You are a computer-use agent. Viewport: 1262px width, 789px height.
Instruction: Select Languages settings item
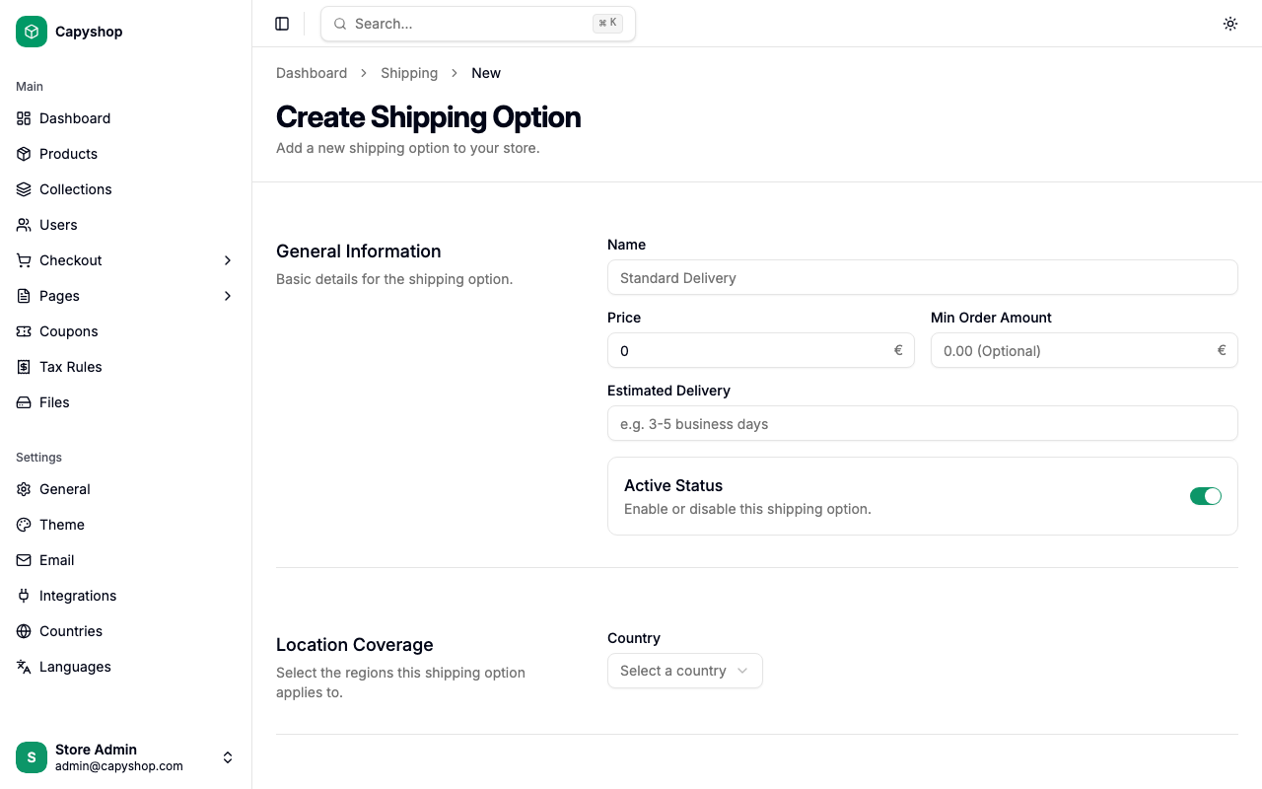(x=126, y=667)
